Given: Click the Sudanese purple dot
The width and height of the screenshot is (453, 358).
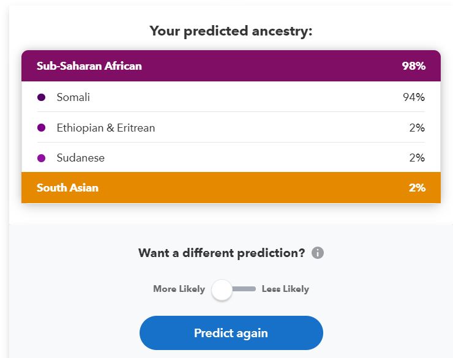Looking at the screenshot, I should point(42,158).
